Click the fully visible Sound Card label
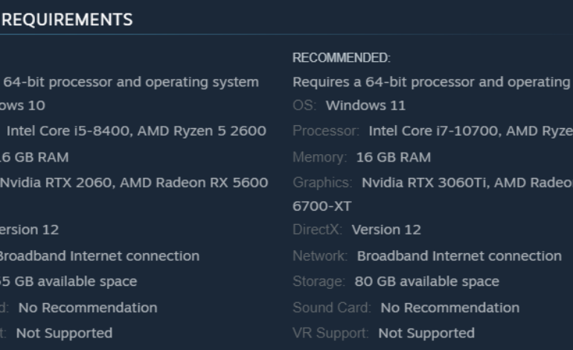This screenshot has height=350, width=573. pyautogui.click(x=332, y=308)
